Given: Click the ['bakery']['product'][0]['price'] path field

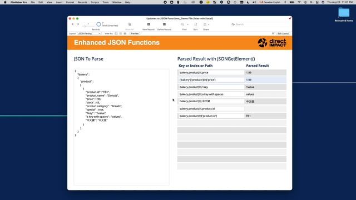Looking at the screenshot, I should [x=211, y=80].
